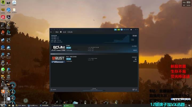Open the Steam desktop shortcut
The width and height of the screenshot is (192, 107).
(x=3, y=40)
